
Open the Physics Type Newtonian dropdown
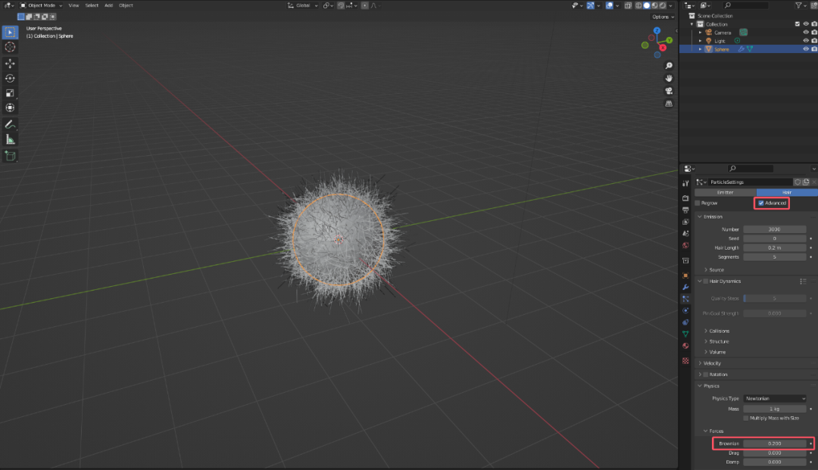(x=775, y=399)
